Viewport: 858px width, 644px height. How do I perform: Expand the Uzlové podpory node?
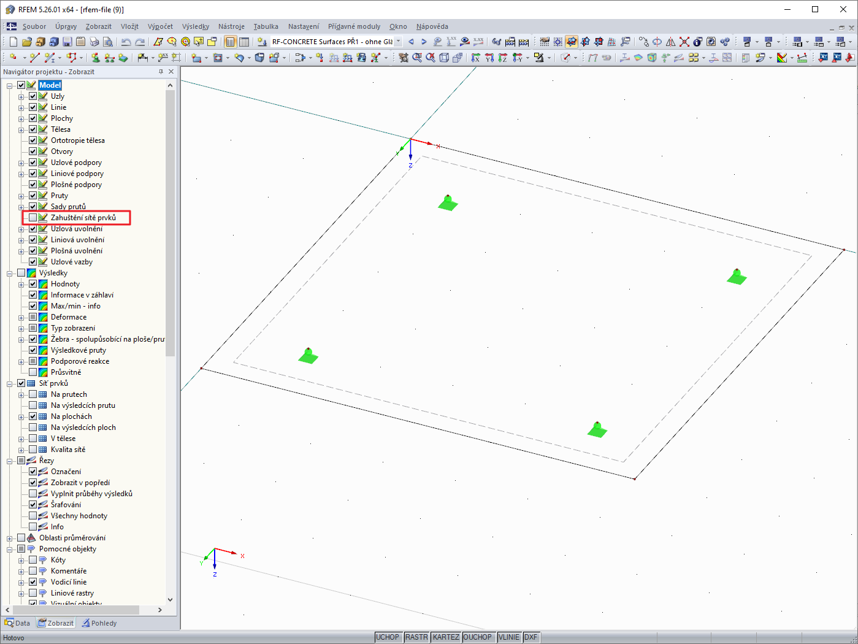tap(21, 163)
